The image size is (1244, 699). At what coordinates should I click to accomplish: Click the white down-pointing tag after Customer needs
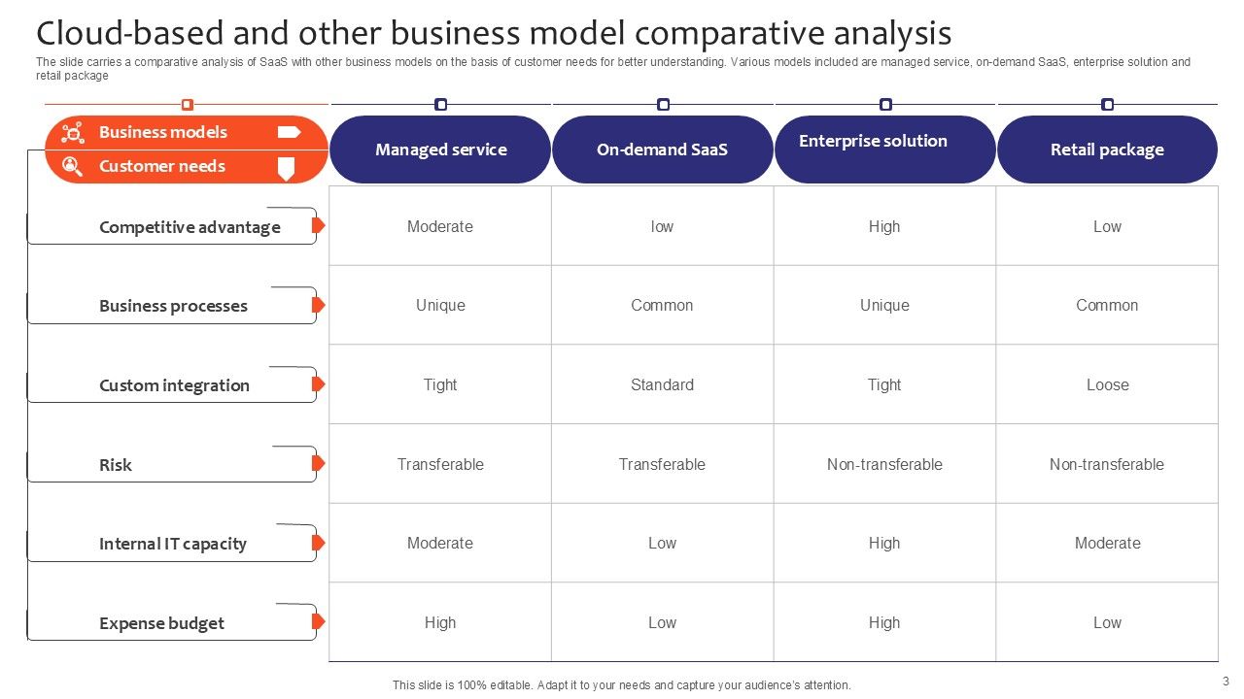(x=287, y=169)
